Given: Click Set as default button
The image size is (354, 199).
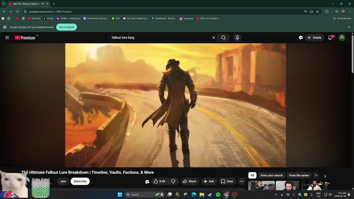Looking at the screenshot, I should (x=67, y=27).
